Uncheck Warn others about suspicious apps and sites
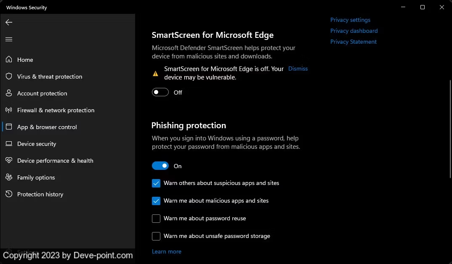The image size is (452, 264). pyautogui.click(x=156, y=183)
